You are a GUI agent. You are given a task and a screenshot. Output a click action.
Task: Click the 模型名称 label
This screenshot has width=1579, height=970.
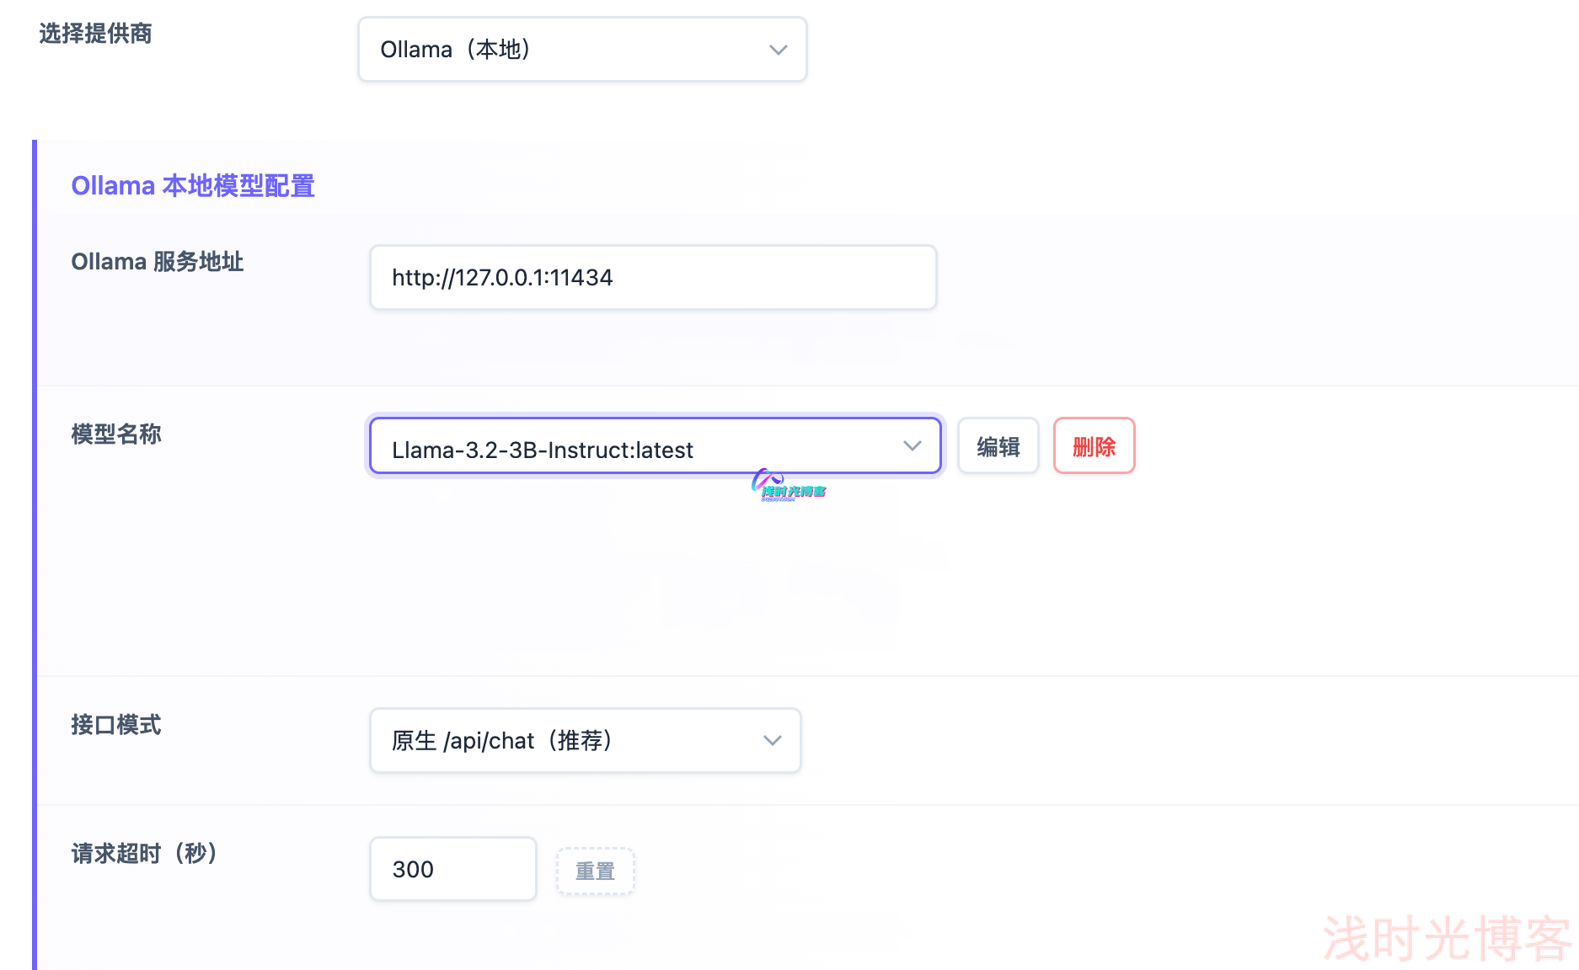click(x=115, y=434)
